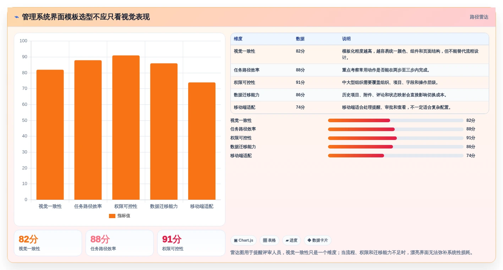Viewport: 503px width, 270px height.
Task: Open the 91分 权限可控性 data card
Action: coord(191,243)
